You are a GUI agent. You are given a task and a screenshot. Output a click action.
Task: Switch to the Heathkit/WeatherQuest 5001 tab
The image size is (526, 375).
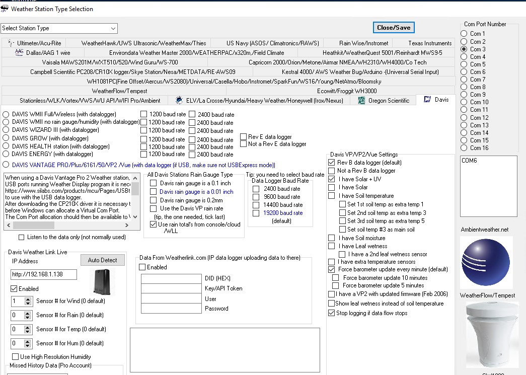(x=377, y=53)
